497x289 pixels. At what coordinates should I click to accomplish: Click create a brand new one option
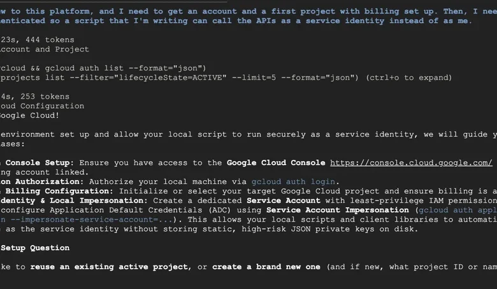[266, 267]
